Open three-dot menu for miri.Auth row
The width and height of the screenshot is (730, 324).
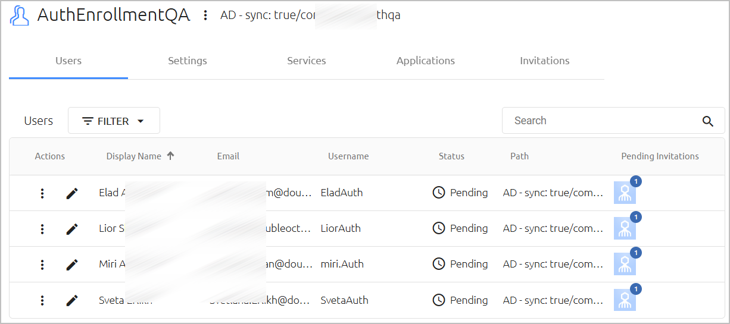(42, 265)
